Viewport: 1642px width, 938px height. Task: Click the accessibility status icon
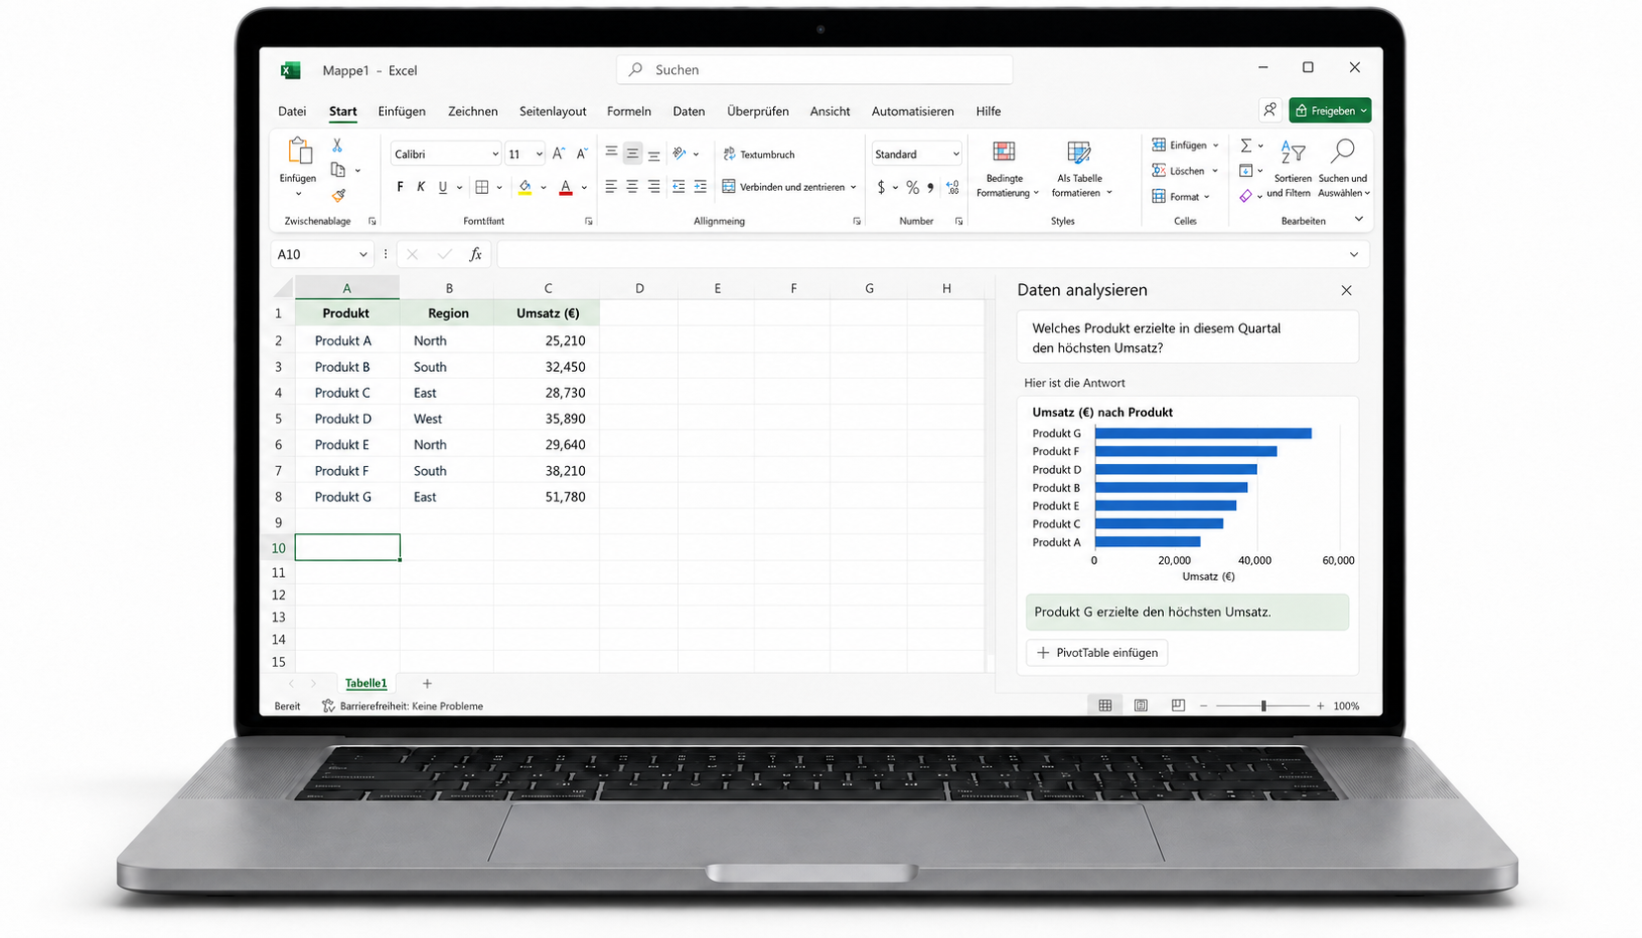(x=329, y=705)
